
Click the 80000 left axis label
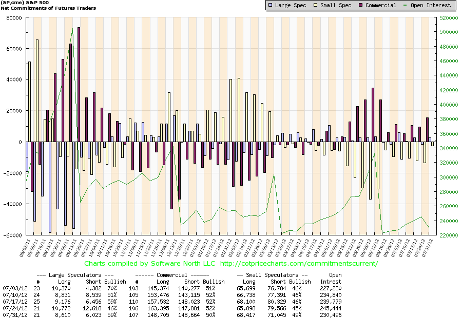point(14,18)
